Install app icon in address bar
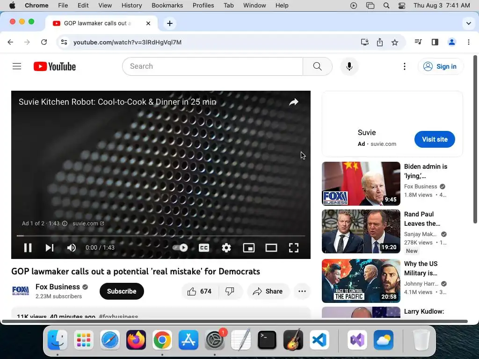479x359 pixels. click(365, 42)
